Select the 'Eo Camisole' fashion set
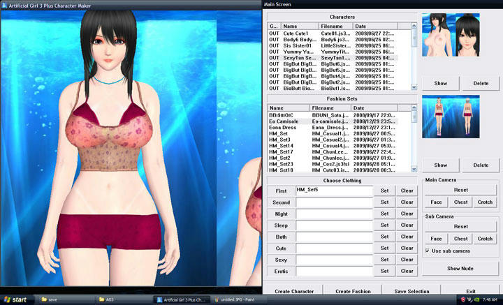Image resolution: width=503 pixels, height=305 pixels. [333, 121]
